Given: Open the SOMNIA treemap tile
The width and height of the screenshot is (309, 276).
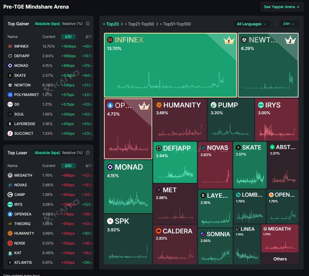Looking at the screenshot, I should pyautogui.click(x=215, y=246).
